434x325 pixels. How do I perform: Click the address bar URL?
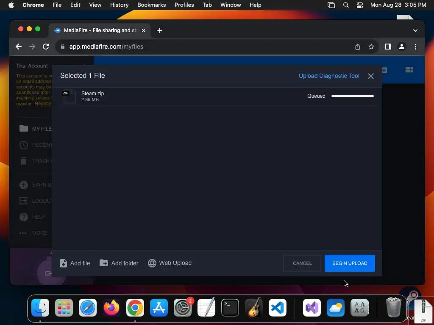point(106,47)
